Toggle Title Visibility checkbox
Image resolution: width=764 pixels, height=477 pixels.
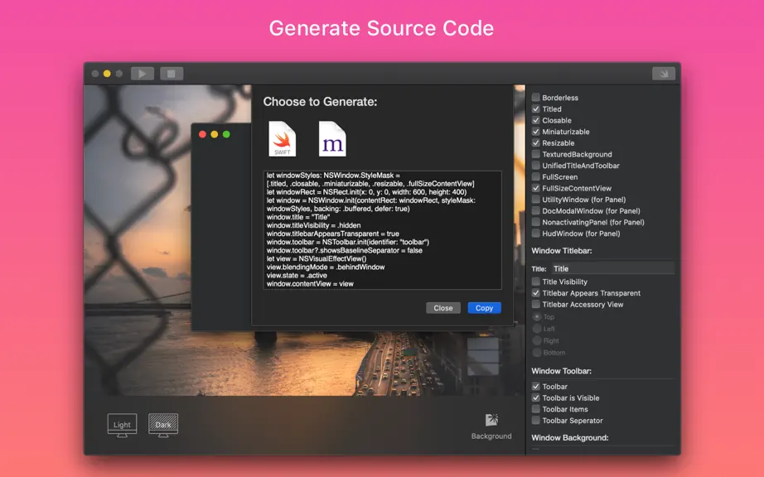(536, 282)
